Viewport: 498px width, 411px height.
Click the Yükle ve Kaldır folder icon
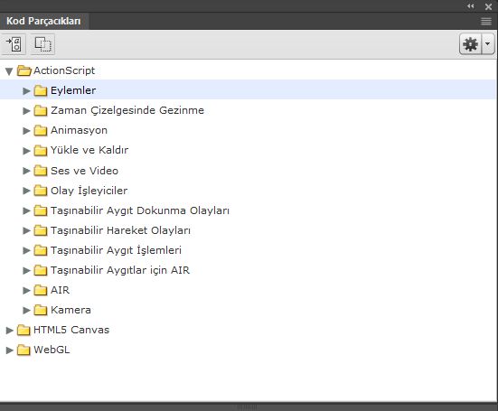click(x=41, y=151)
